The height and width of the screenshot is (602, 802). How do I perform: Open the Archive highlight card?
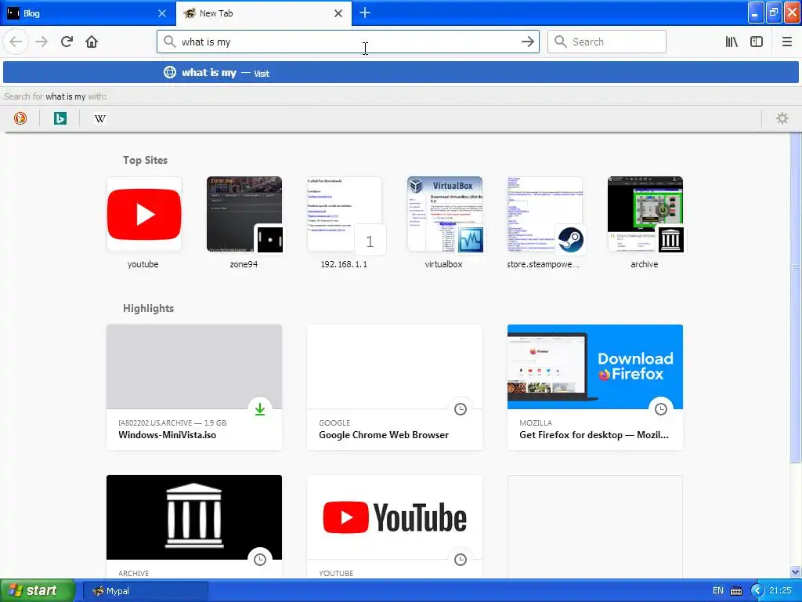[194, 526]
